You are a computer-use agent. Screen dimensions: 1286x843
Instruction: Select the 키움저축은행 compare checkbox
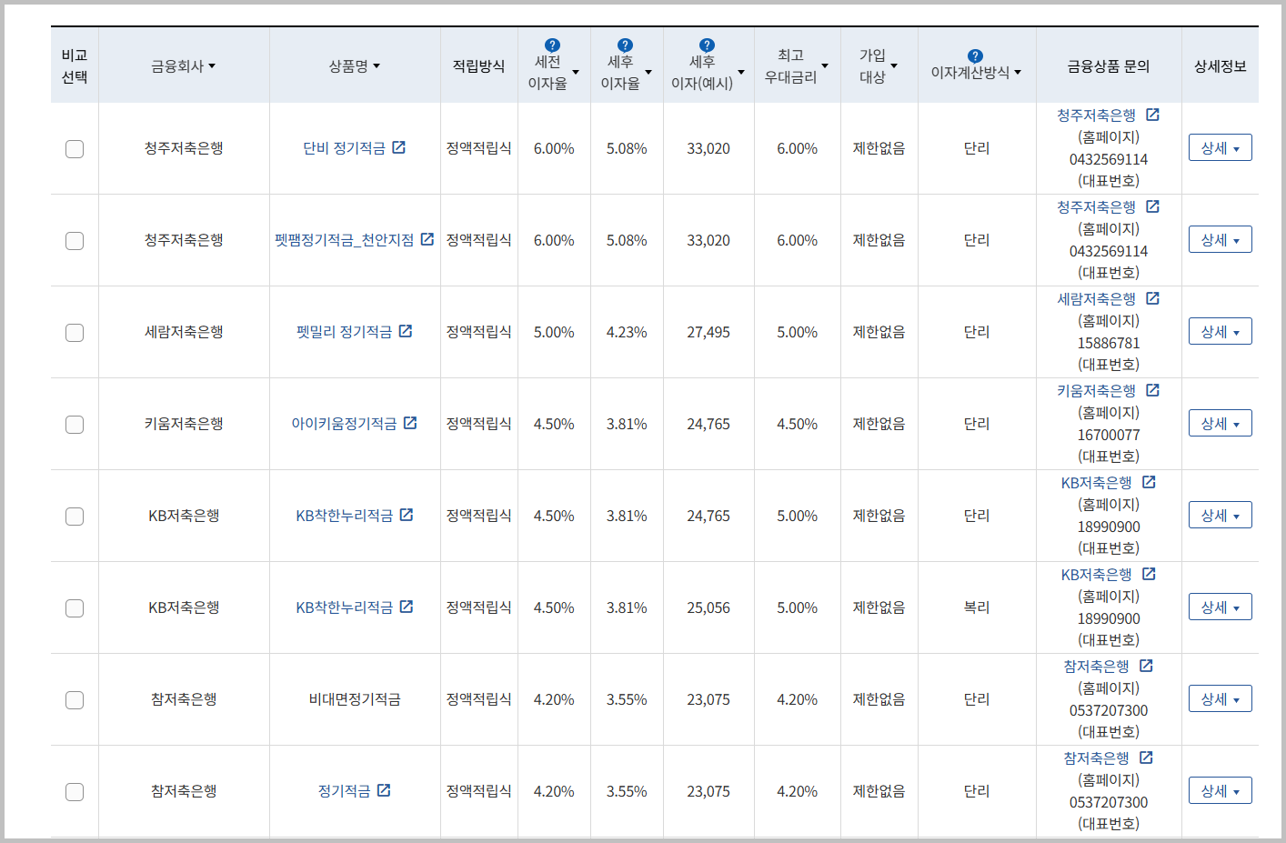pyautogui.click(x=75, y=425)
